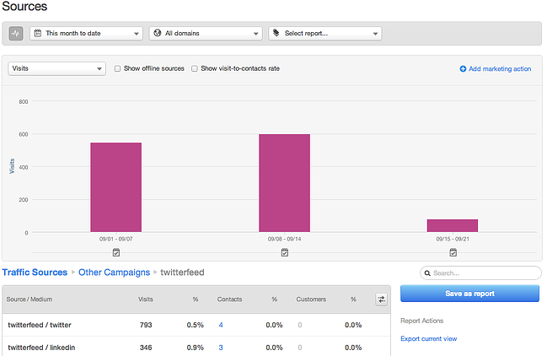Screen dimensions: 547x356
Task: Expand the All domains dropdown
Action: coord(206,34)
